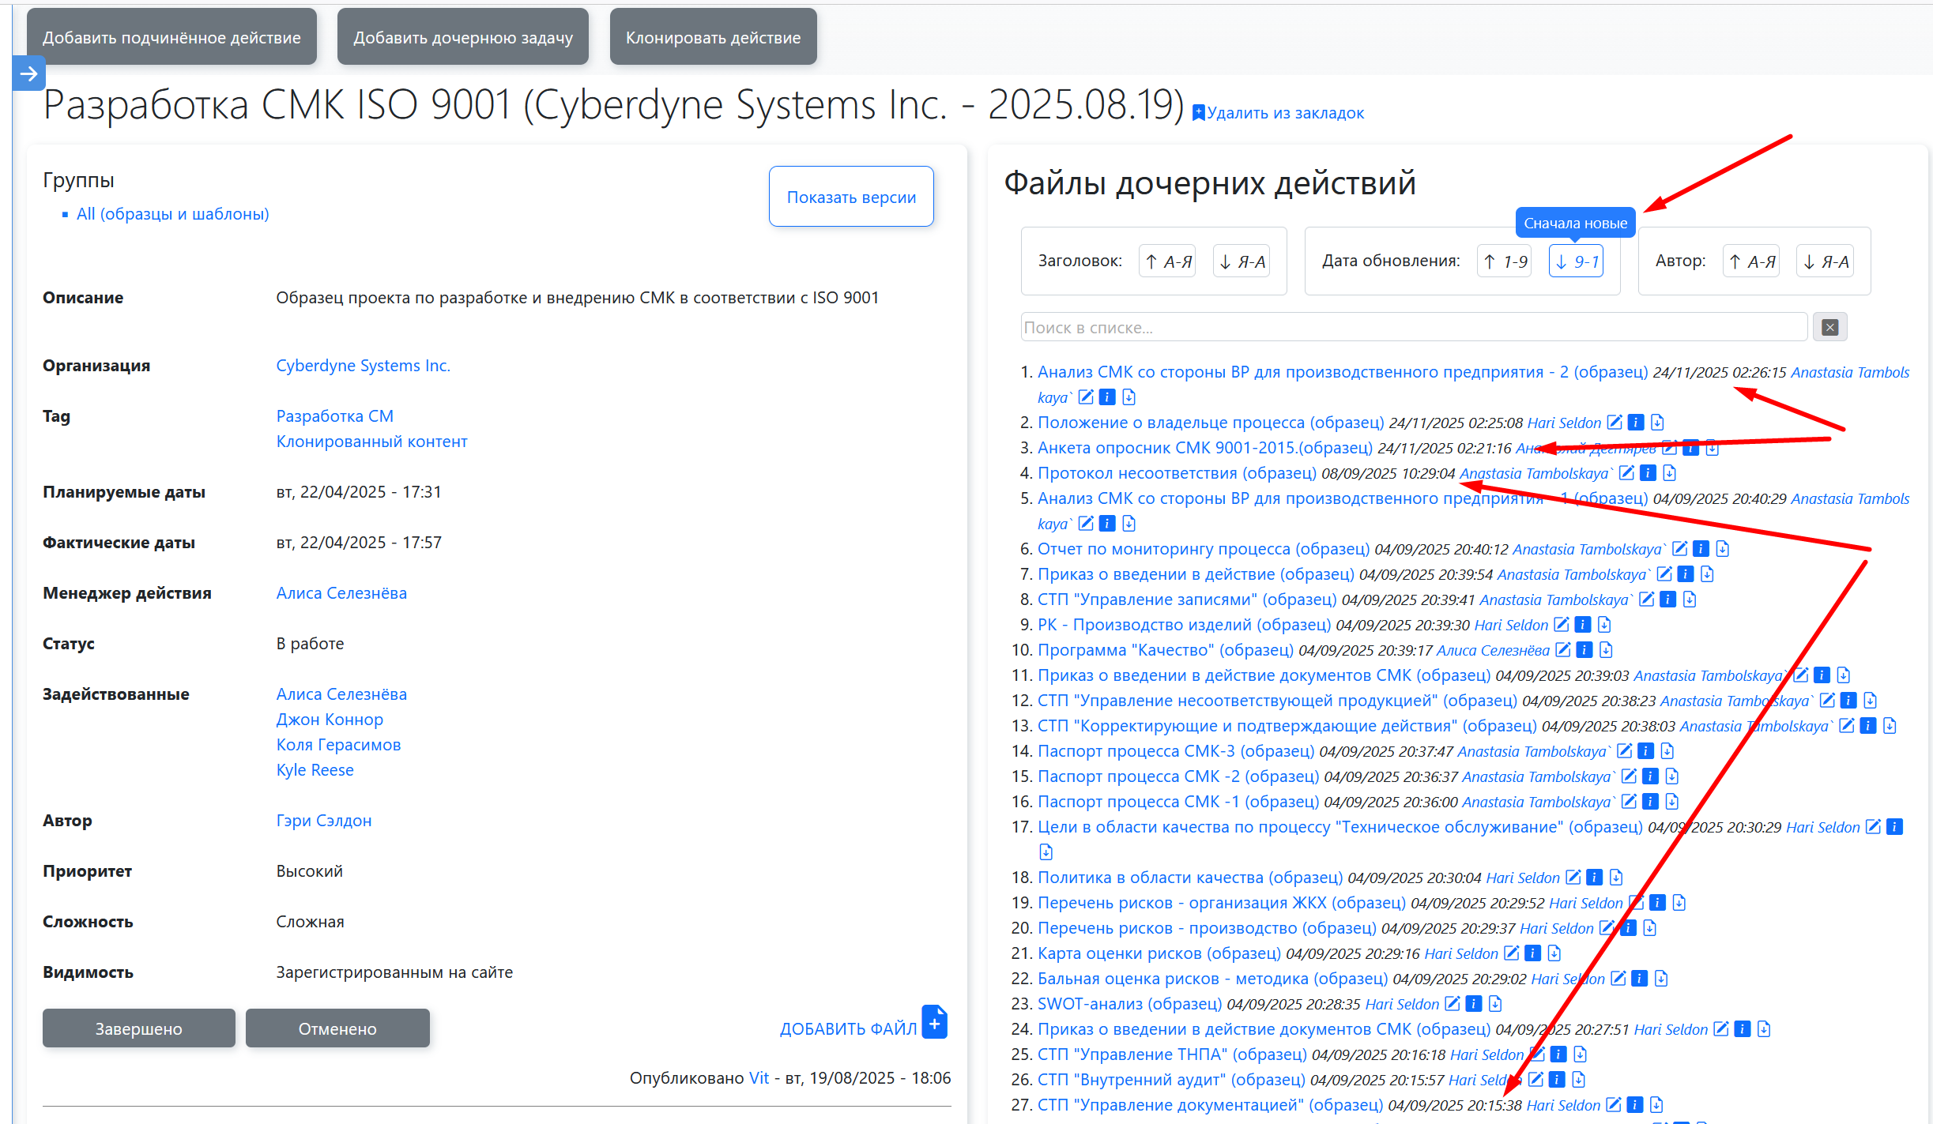This screenshot has width=1933, height=1124.
Task: Open the Cyberdyne Systems Inc. organization link
Action: pos(363,366)
